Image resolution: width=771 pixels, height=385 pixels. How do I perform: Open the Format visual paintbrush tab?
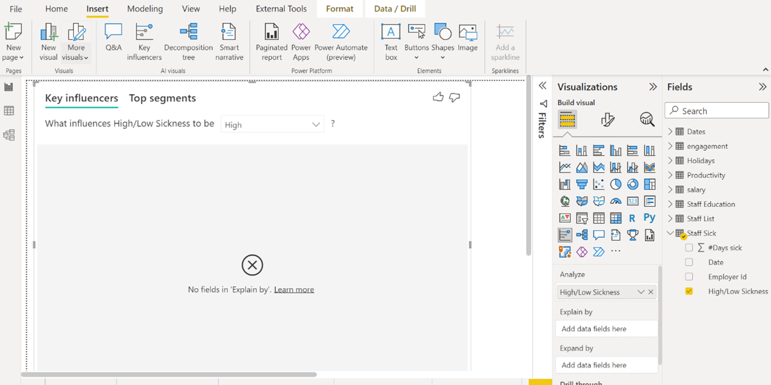tap(607, 119)
